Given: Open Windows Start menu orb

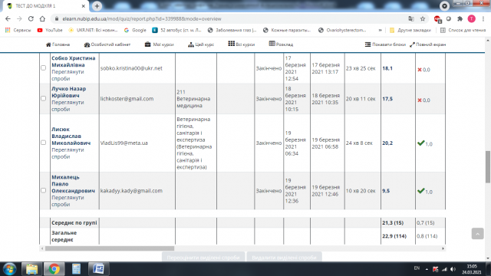Looking at the screenshot, I should pyautogui.click(x=9, y=269).
